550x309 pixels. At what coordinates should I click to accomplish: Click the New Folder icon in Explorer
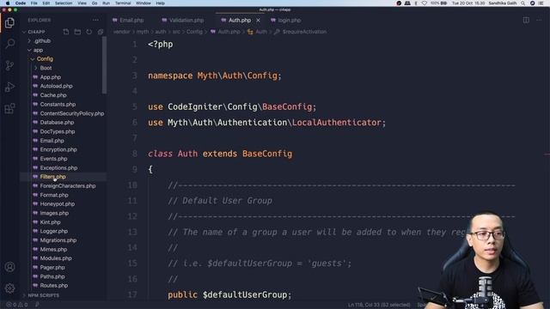(x=77, y=32)
